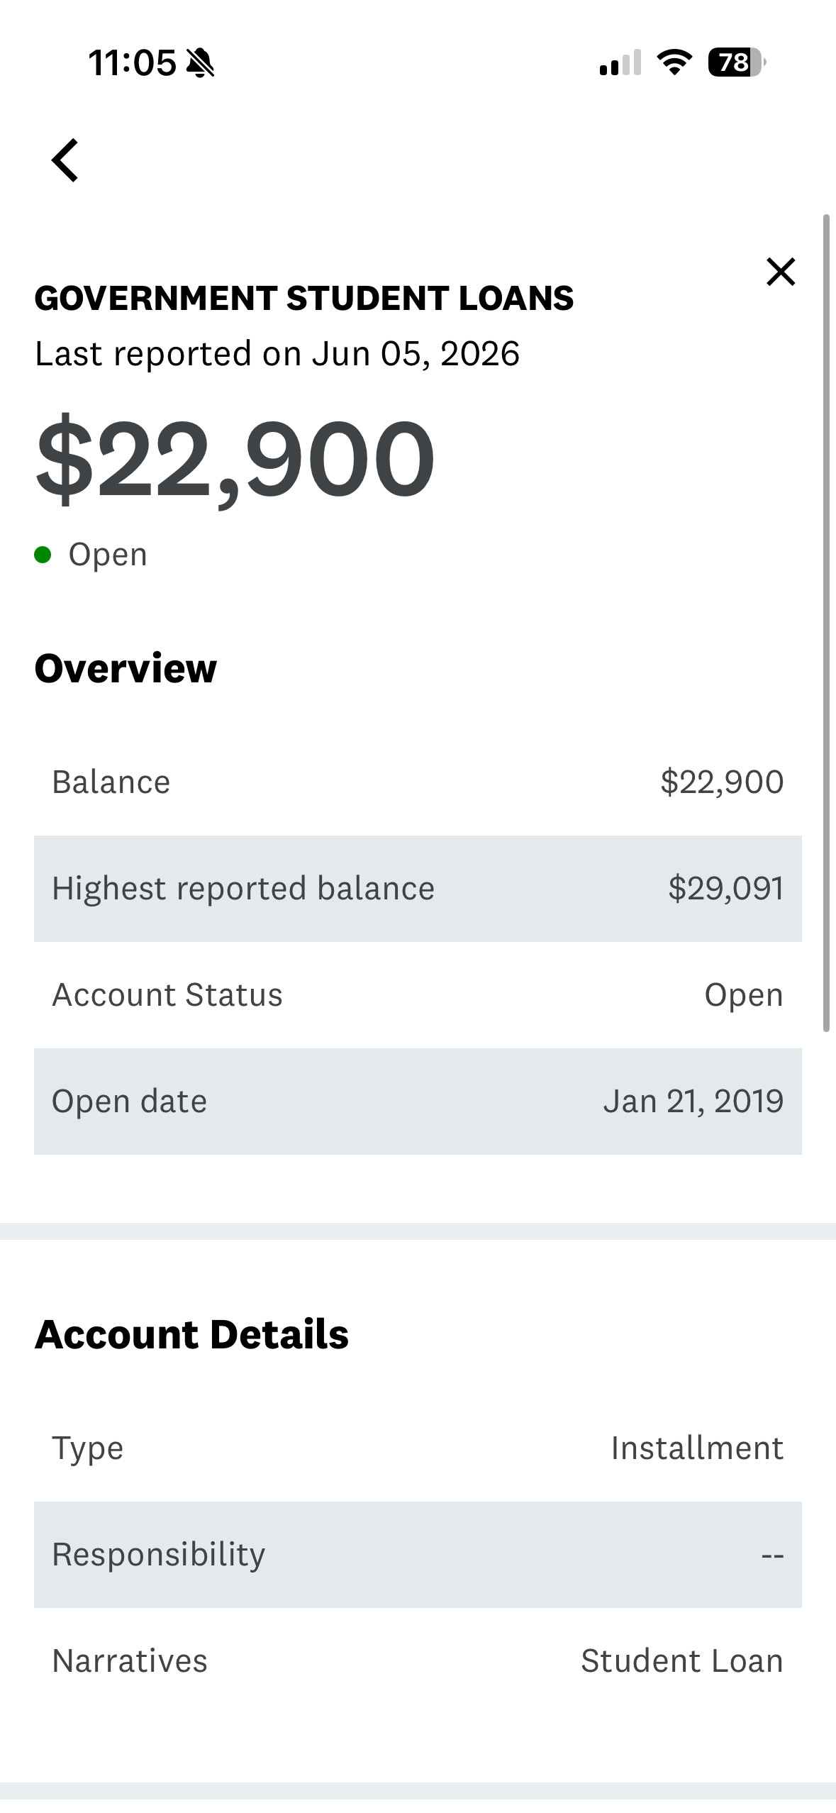Tap the cellular signal bars icon

(x=620, y=62)
